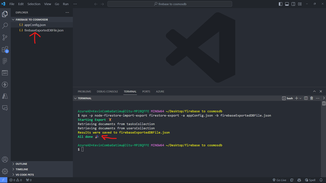Open the File menu
The image size is (326, 183).
[x=12, y=4]
